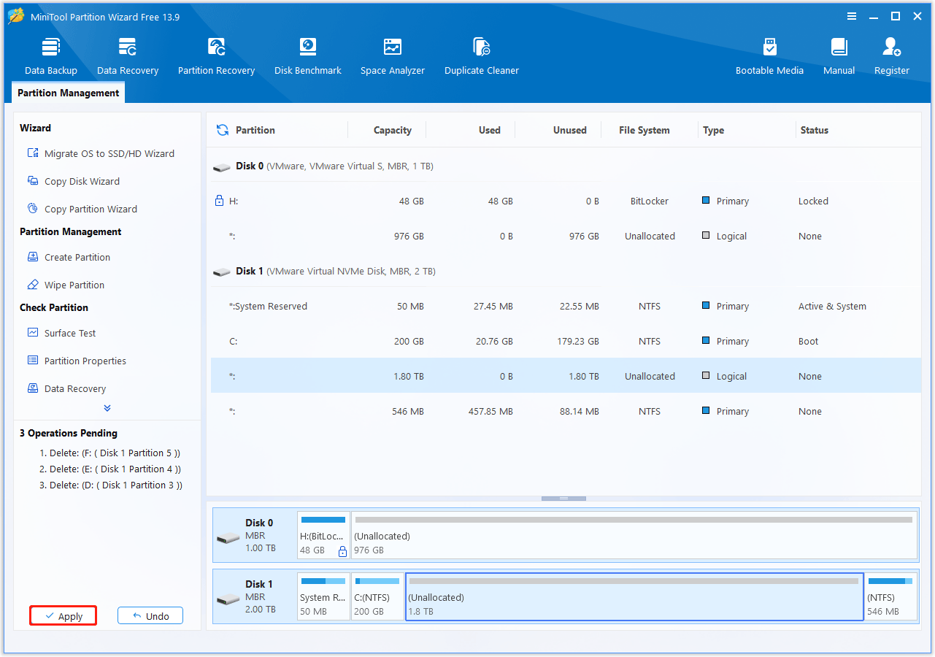
Task: Run Surface Test from the sidebar
Action: tap(61, 333)
